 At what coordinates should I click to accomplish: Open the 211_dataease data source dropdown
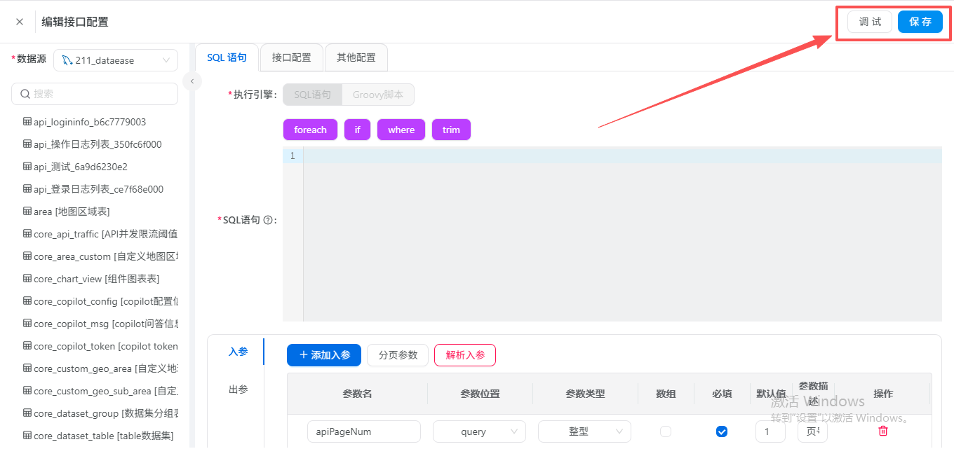[x=116, y=60]
